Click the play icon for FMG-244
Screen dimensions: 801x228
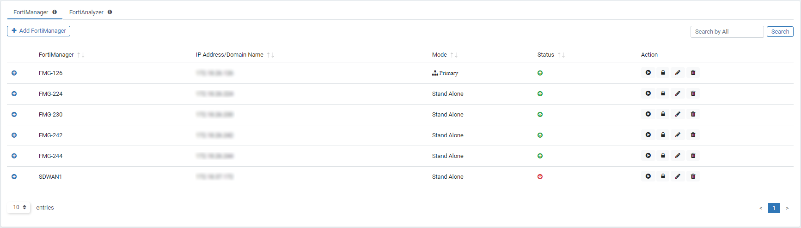(x=648, y=156)
